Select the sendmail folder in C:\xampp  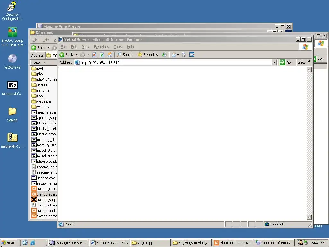(x=41, y=90)
